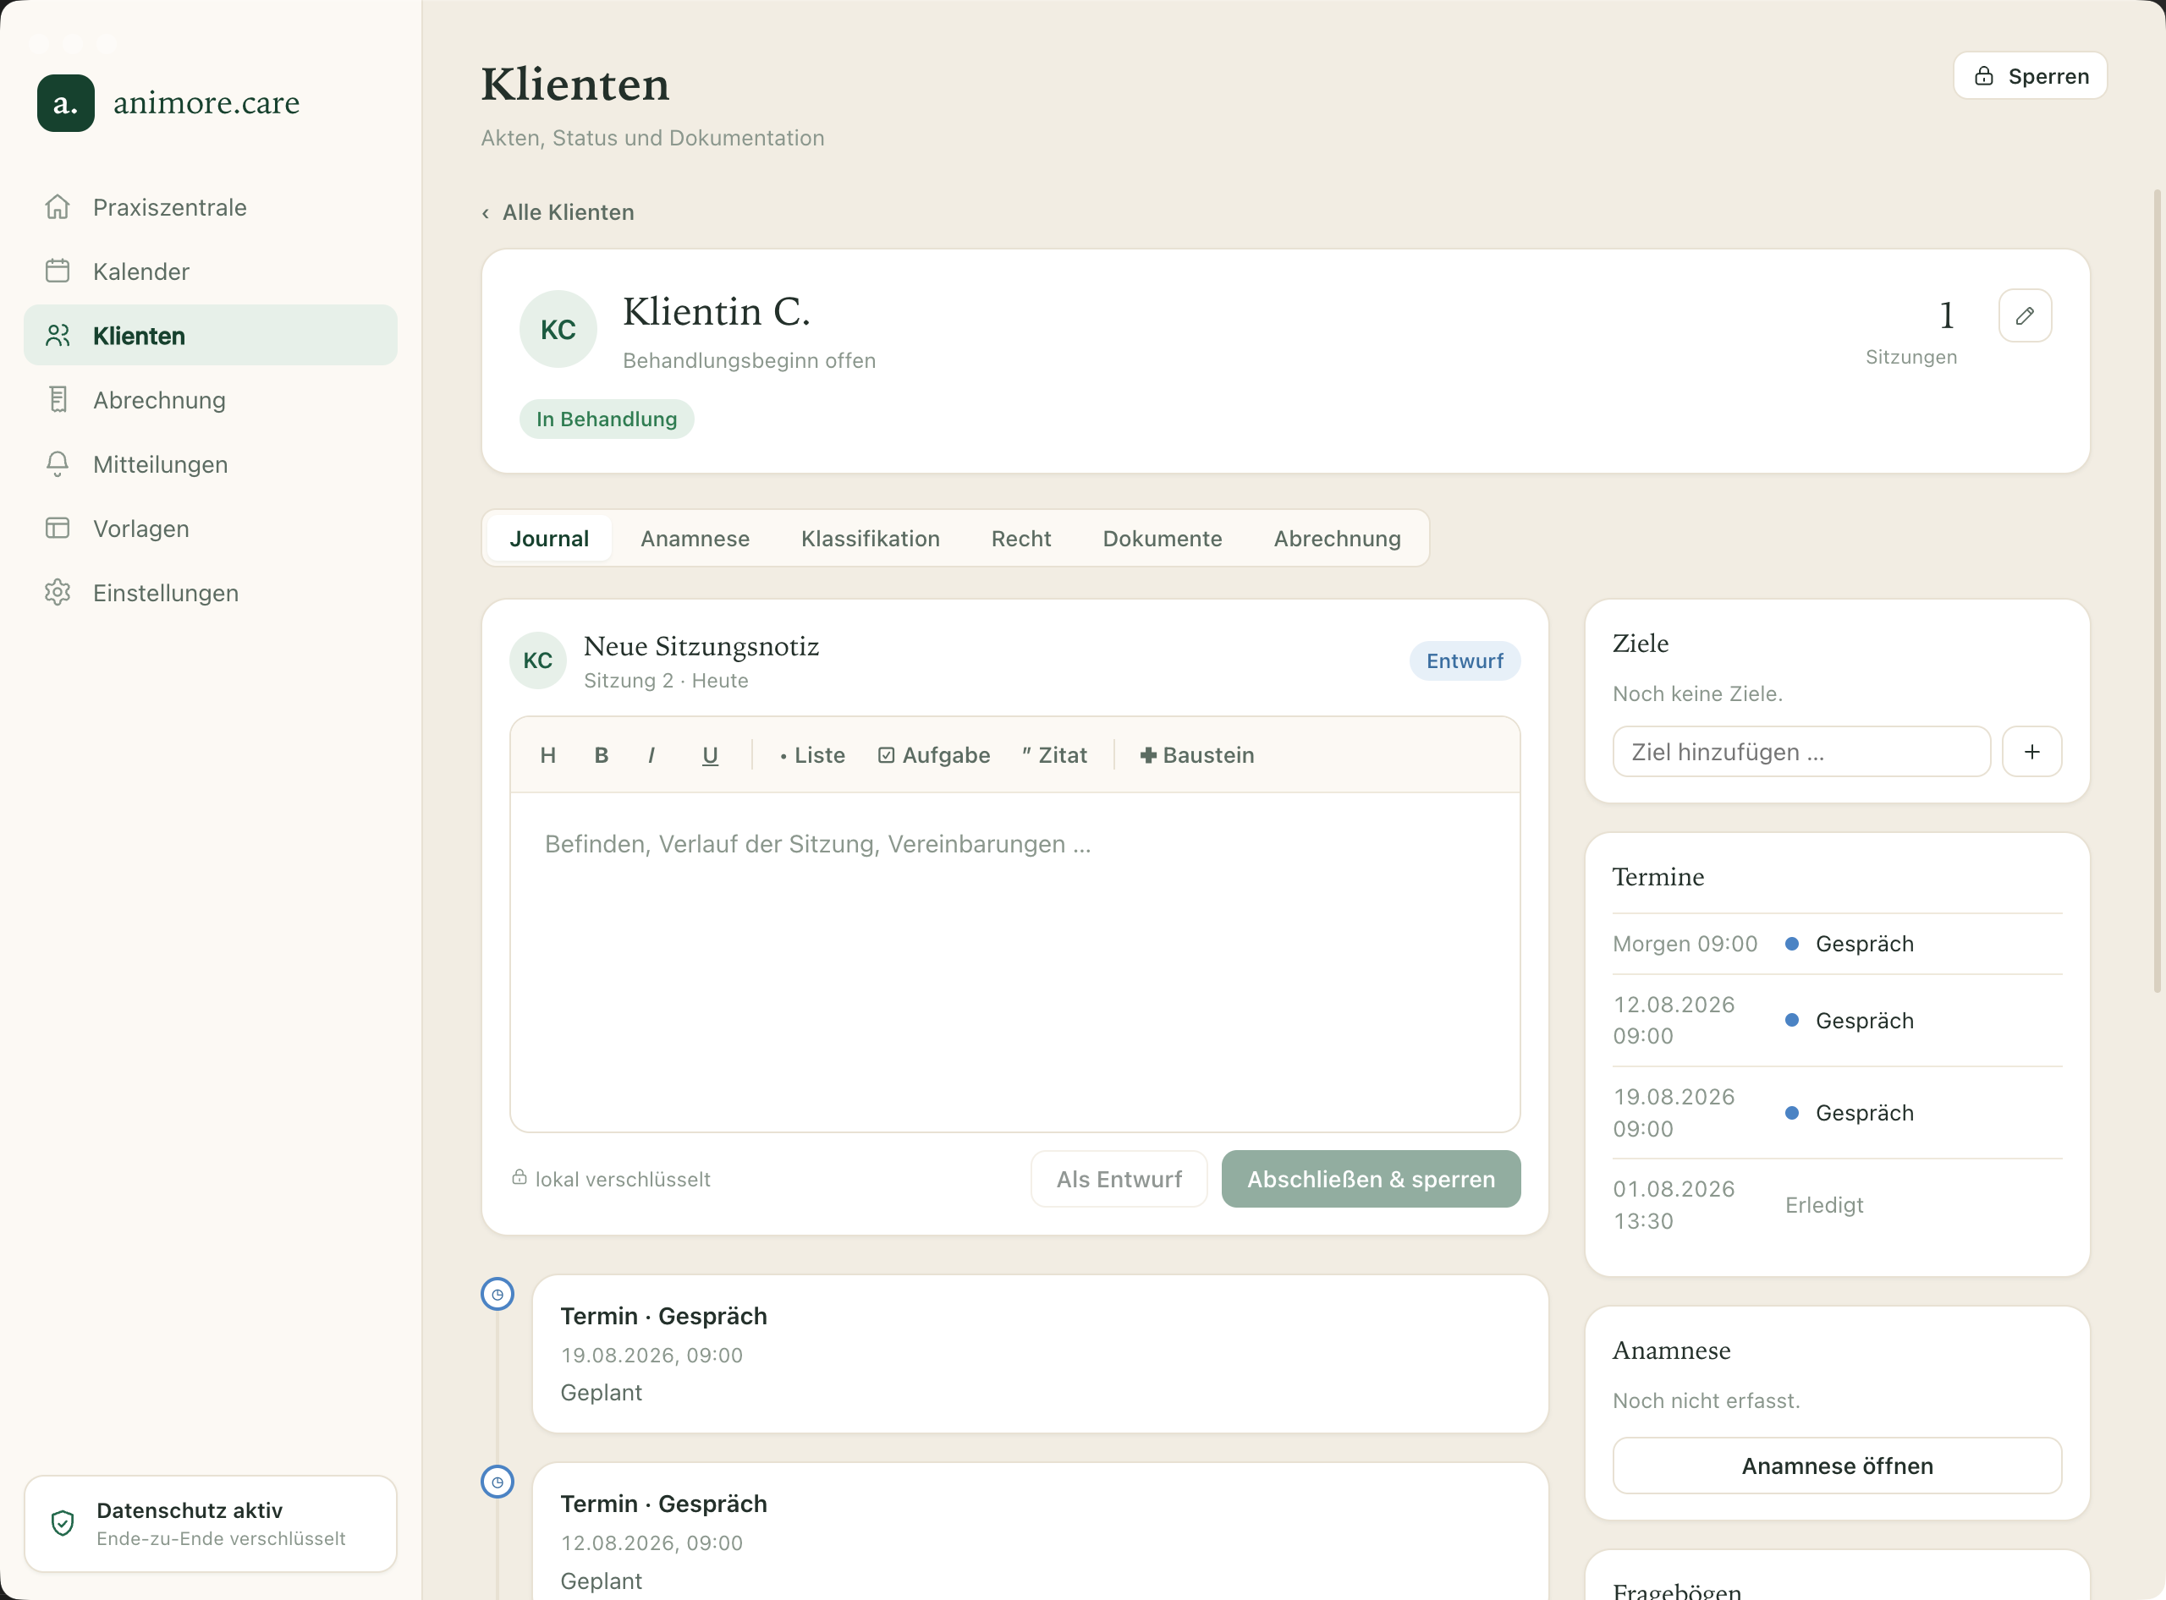Toggle underline formatting in note editor
Viewport: 2166px width, 1600px height.
tap(711, 755)
